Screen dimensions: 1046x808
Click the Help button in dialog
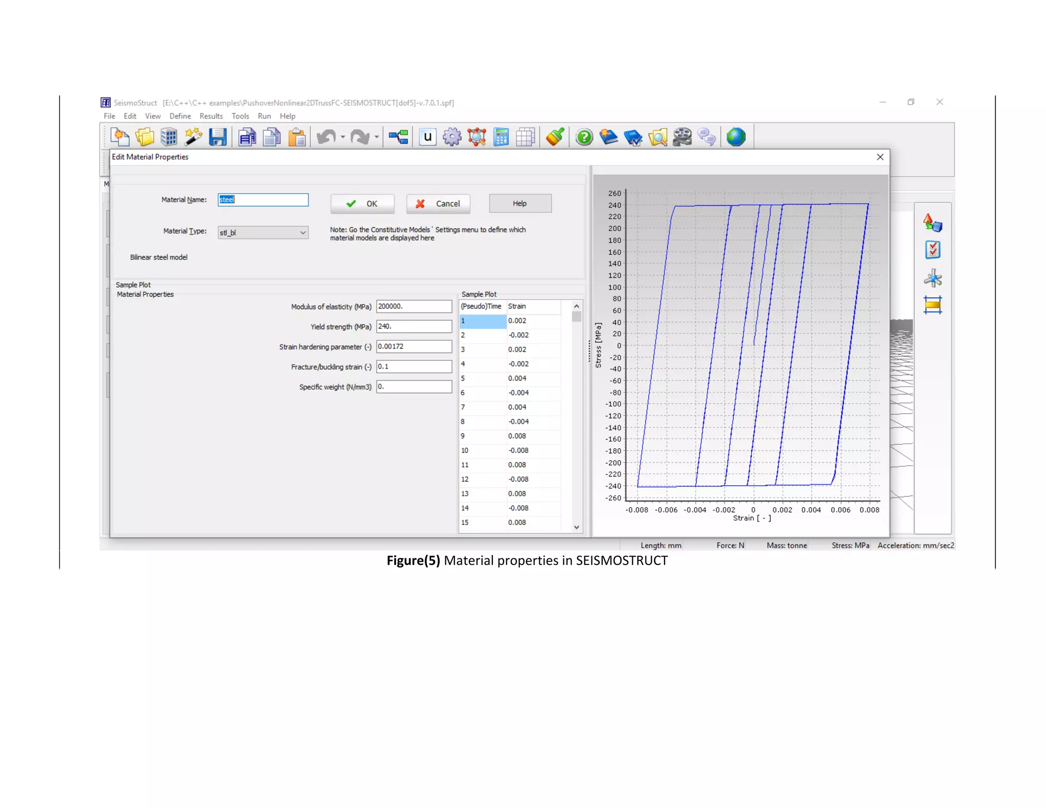pos(520,203)
